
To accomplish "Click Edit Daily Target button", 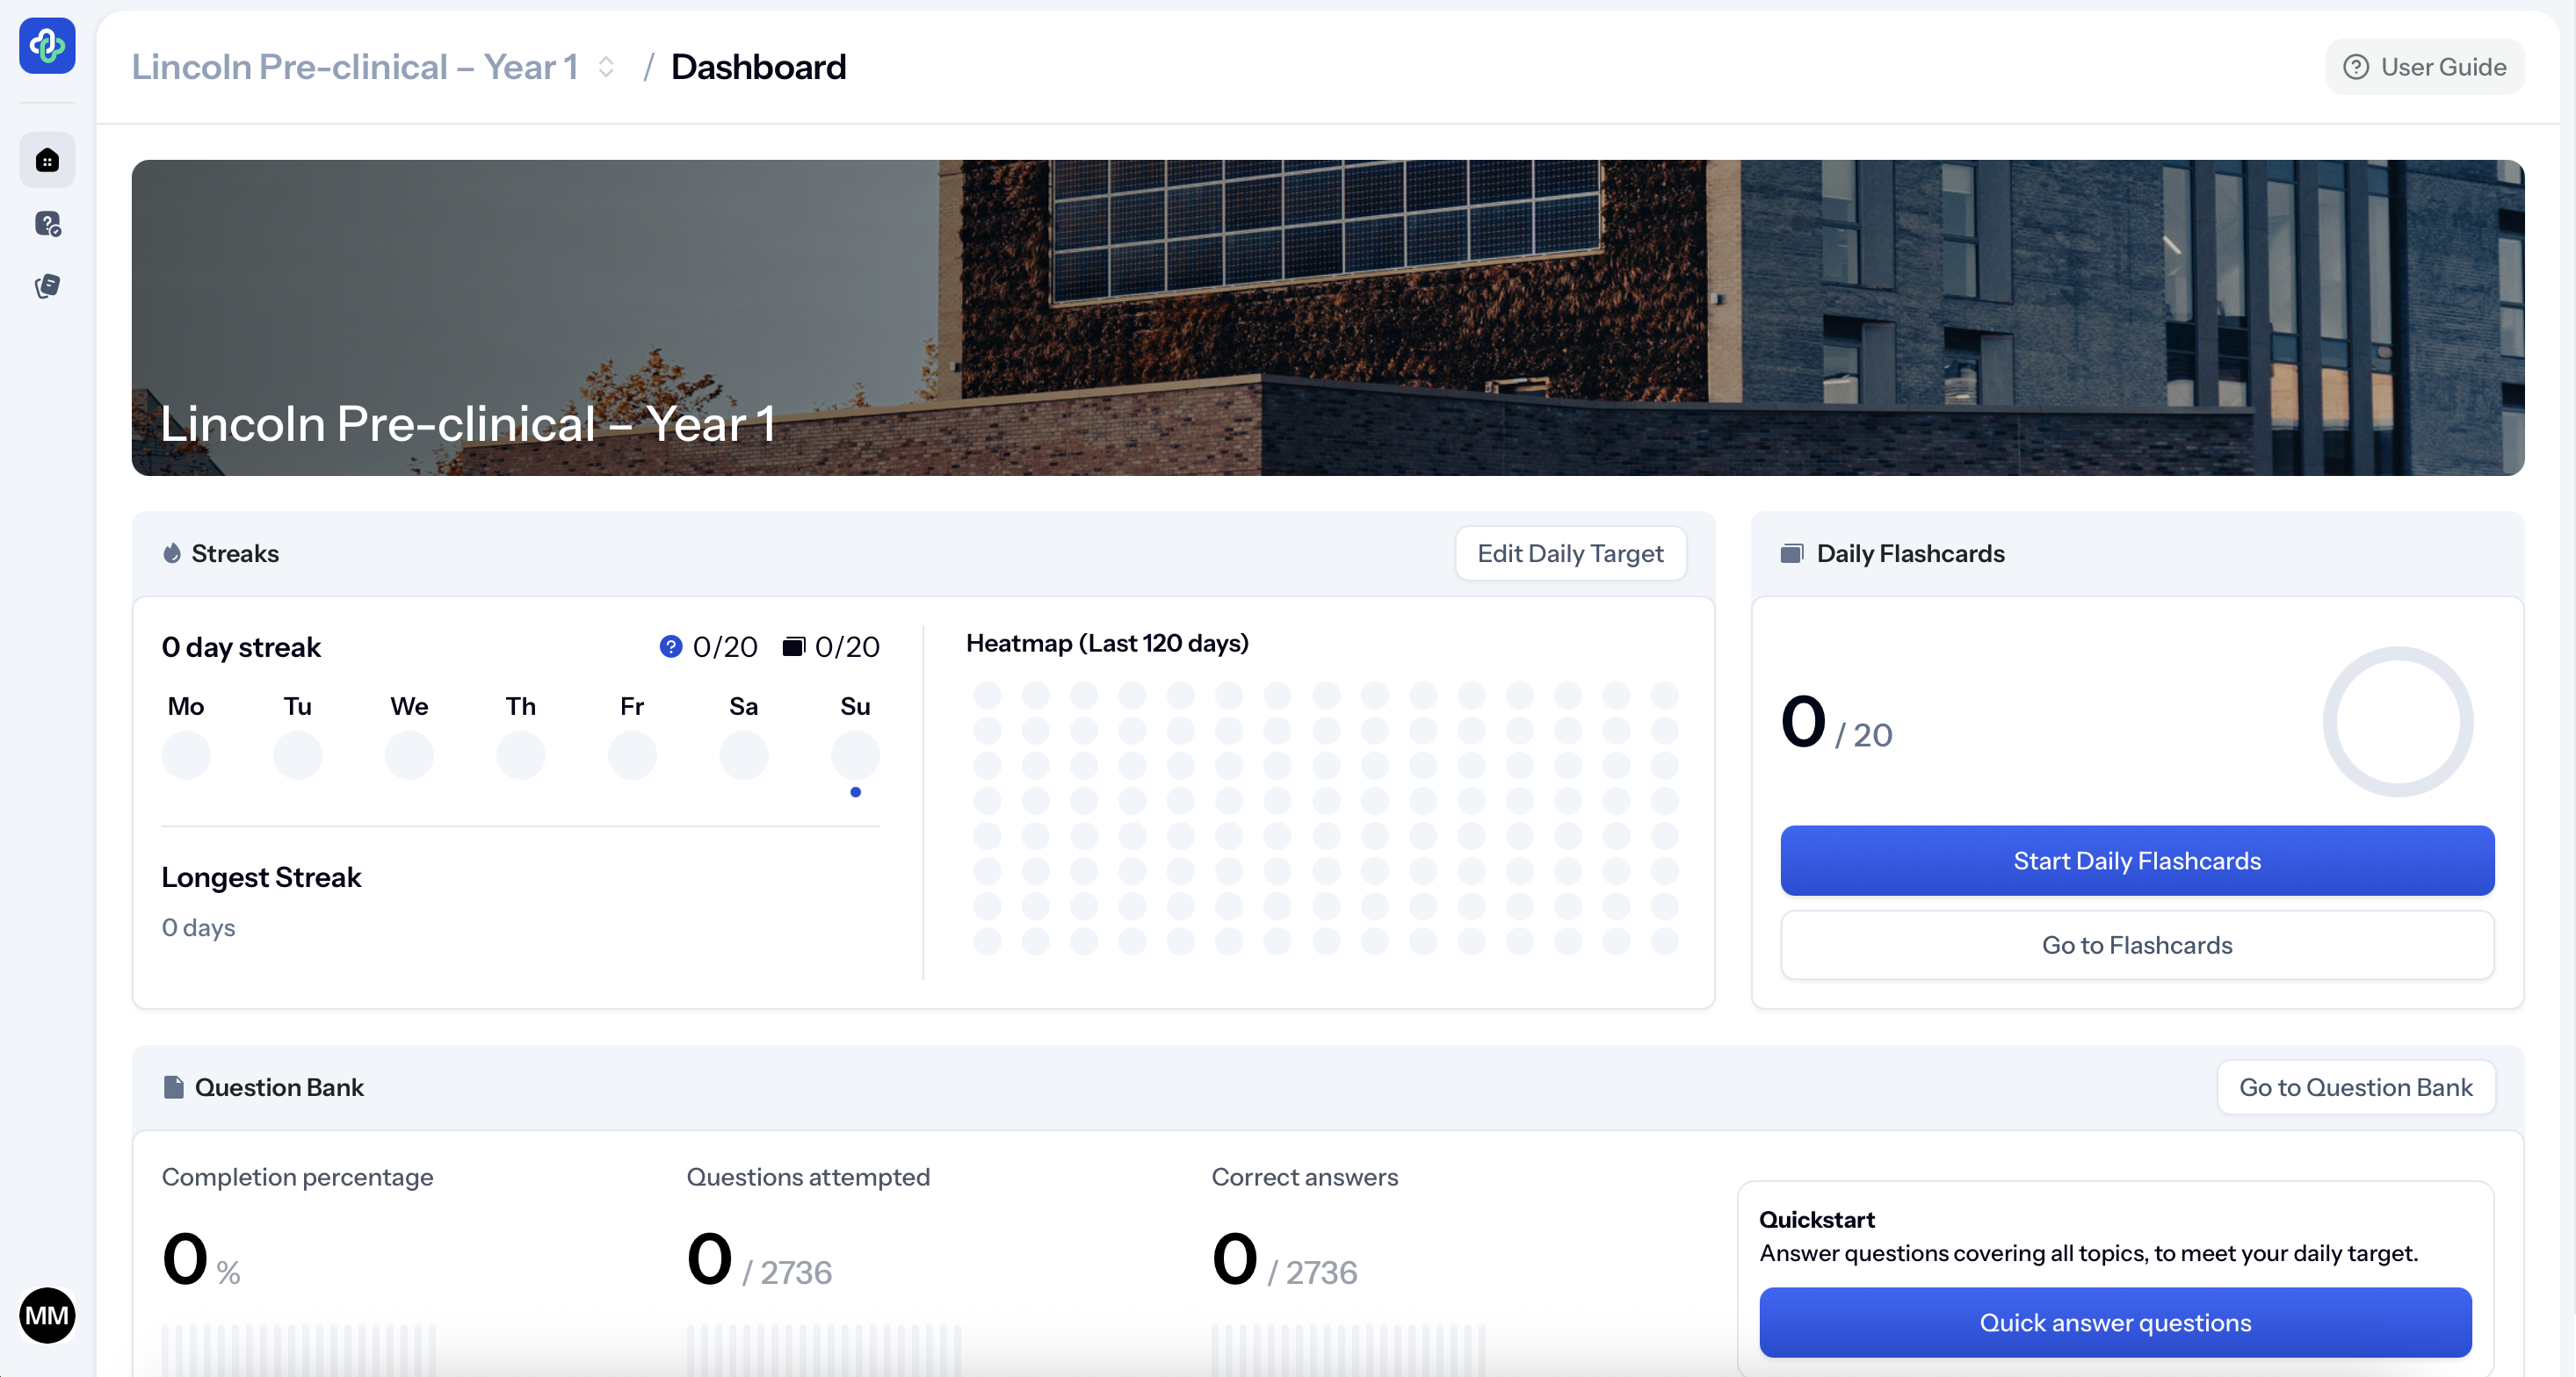I will pos(1569,553).
